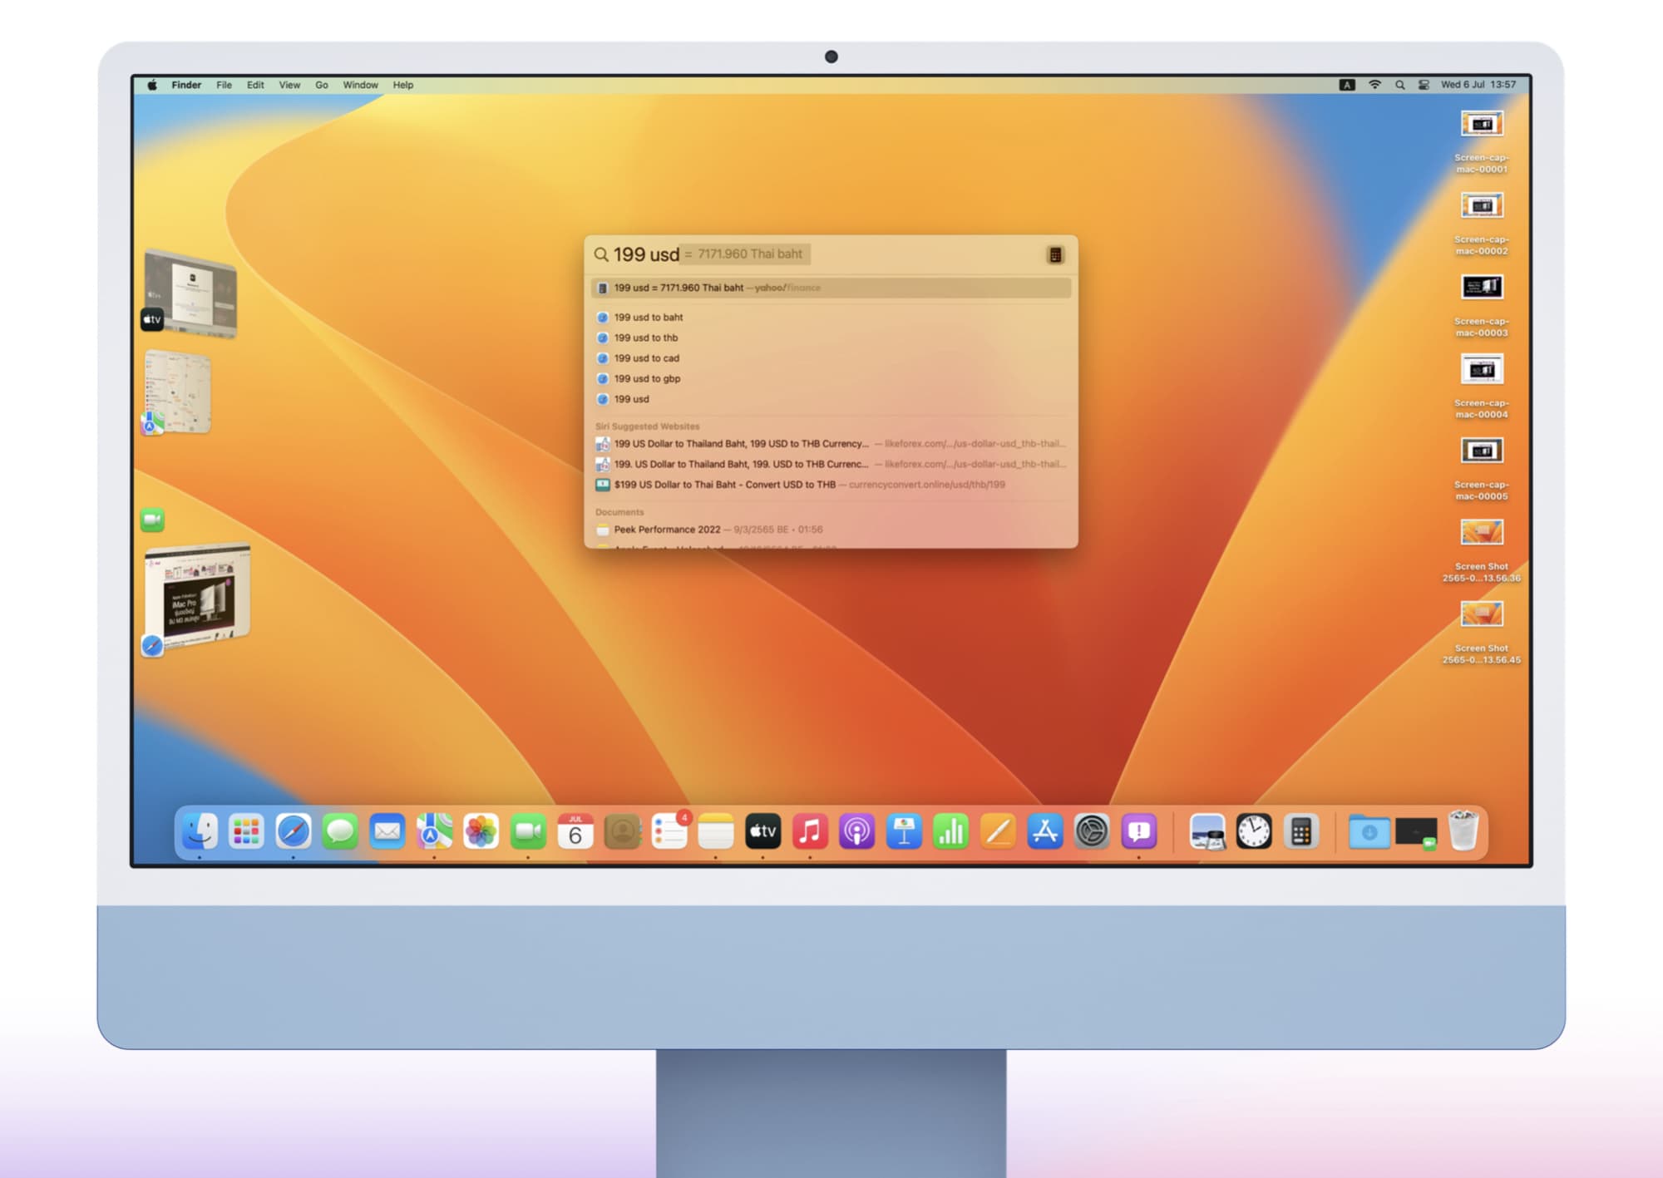
Task: Open Launchpad from the Dock
Action: 246,831
